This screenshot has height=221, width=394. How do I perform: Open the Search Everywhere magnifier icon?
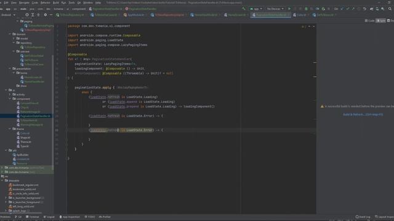(x=390, y=9)
